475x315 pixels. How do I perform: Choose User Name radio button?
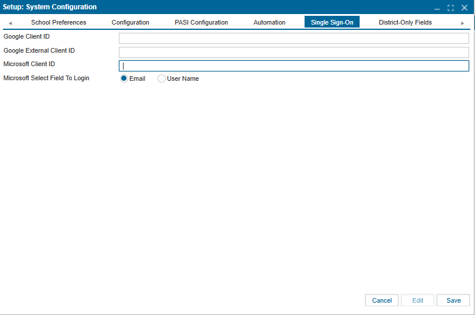162,78
